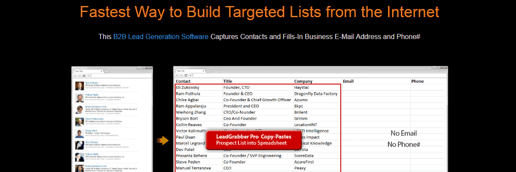The image size is (516, 172).
Task: Click the Title column header
Action: (228, 81)
